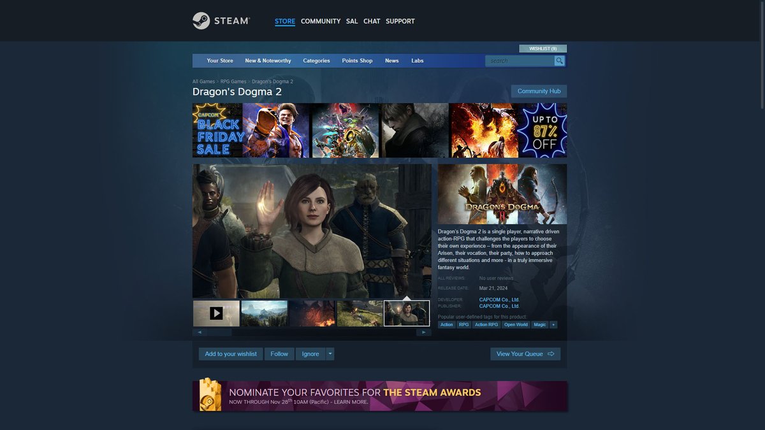
Task: Select the grassy battle screenshot thumbnail
Action: click(x=360, y=313)
